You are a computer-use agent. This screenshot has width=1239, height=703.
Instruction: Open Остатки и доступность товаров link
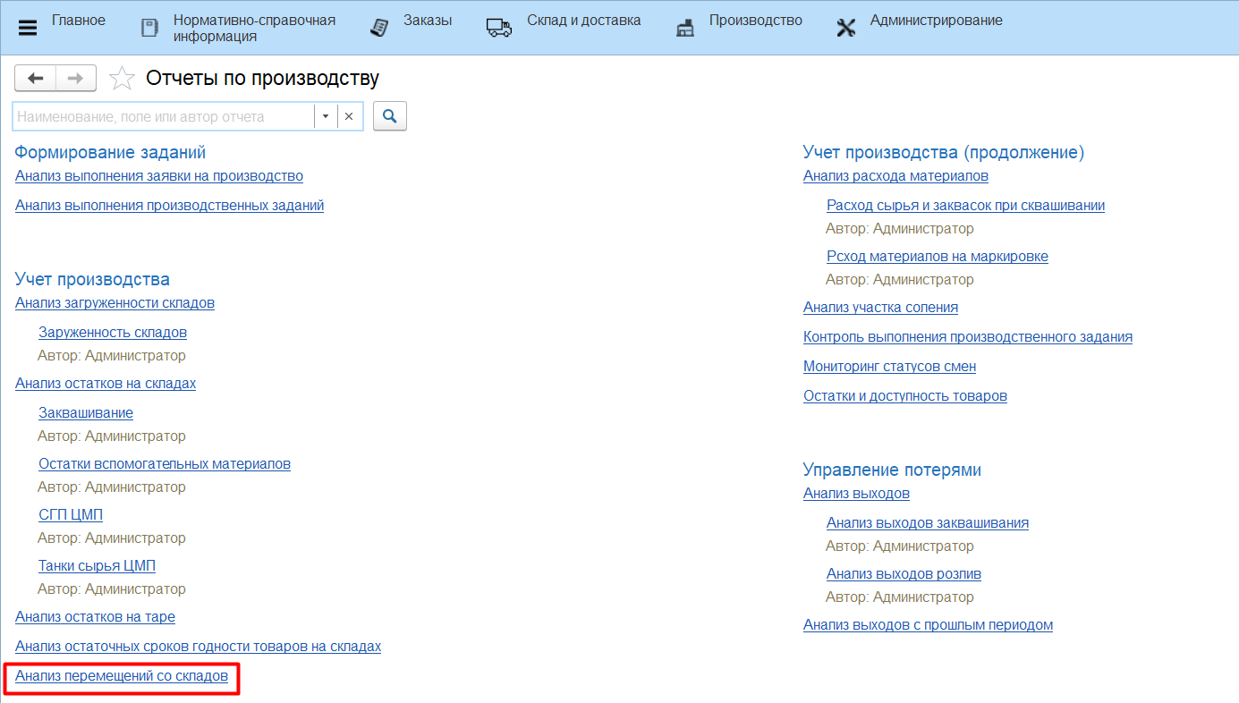point(904,396)
